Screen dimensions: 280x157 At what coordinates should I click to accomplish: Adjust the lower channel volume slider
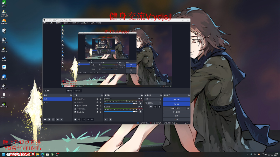[120, 111]
